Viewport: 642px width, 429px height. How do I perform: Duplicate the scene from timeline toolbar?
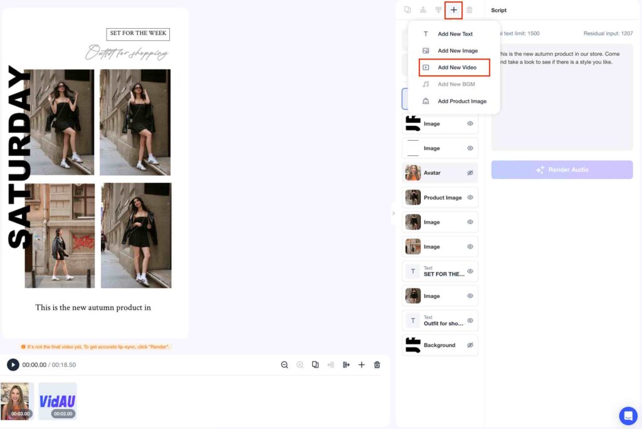315,364
